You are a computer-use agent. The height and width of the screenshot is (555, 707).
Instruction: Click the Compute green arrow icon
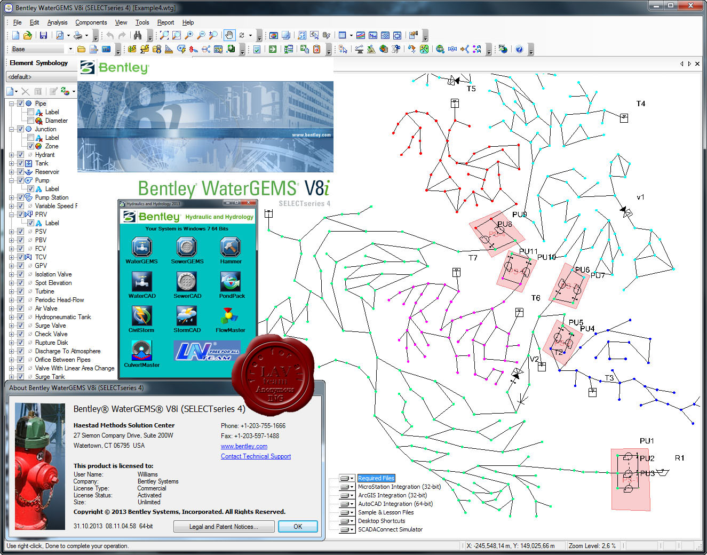(x=273, y=49)
